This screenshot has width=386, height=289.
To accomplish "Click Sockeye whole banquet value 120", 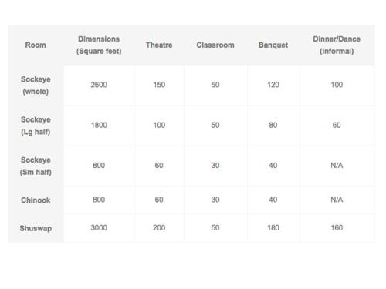I will coord(273,85).
